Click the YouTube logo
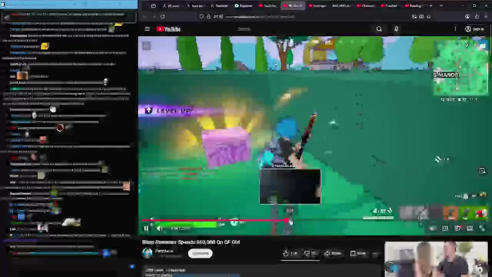The image size is (492, 277). click(168, 29)
